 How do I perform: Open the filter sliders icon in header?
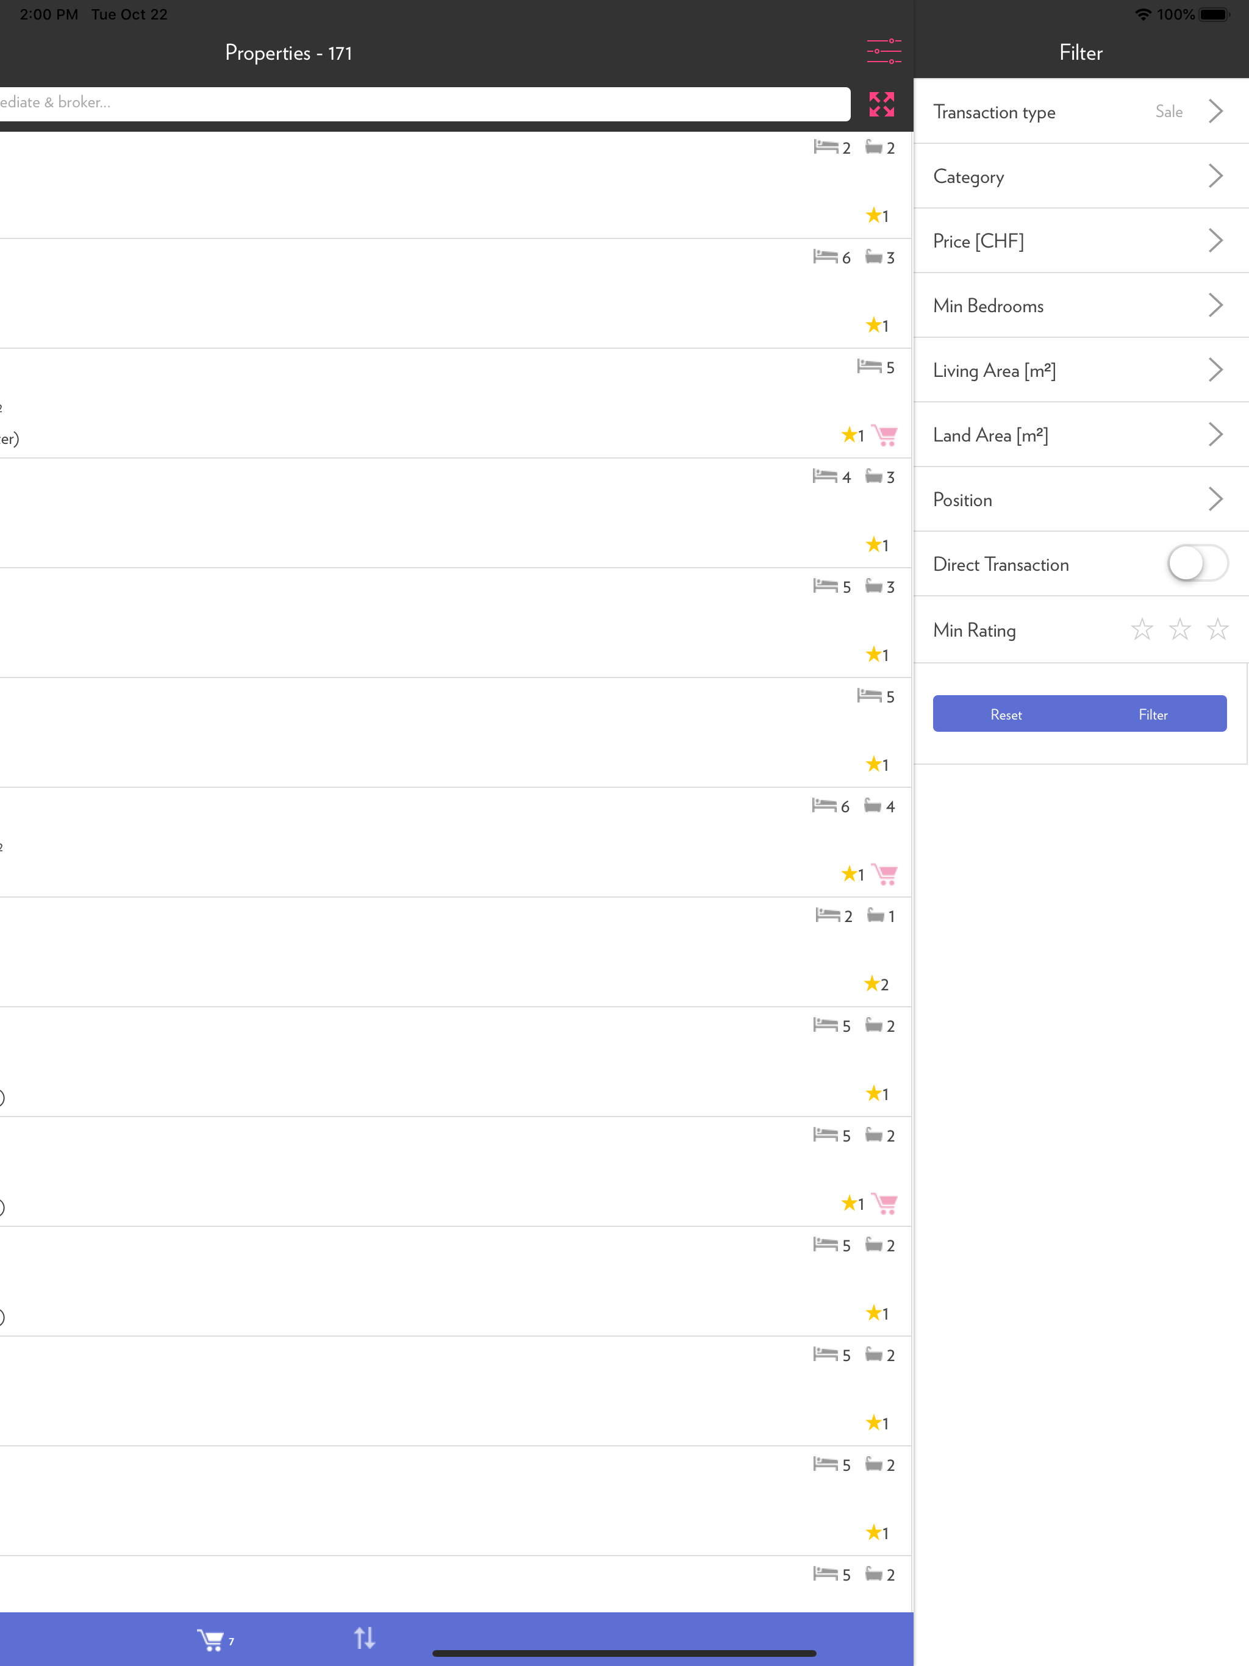884,51
